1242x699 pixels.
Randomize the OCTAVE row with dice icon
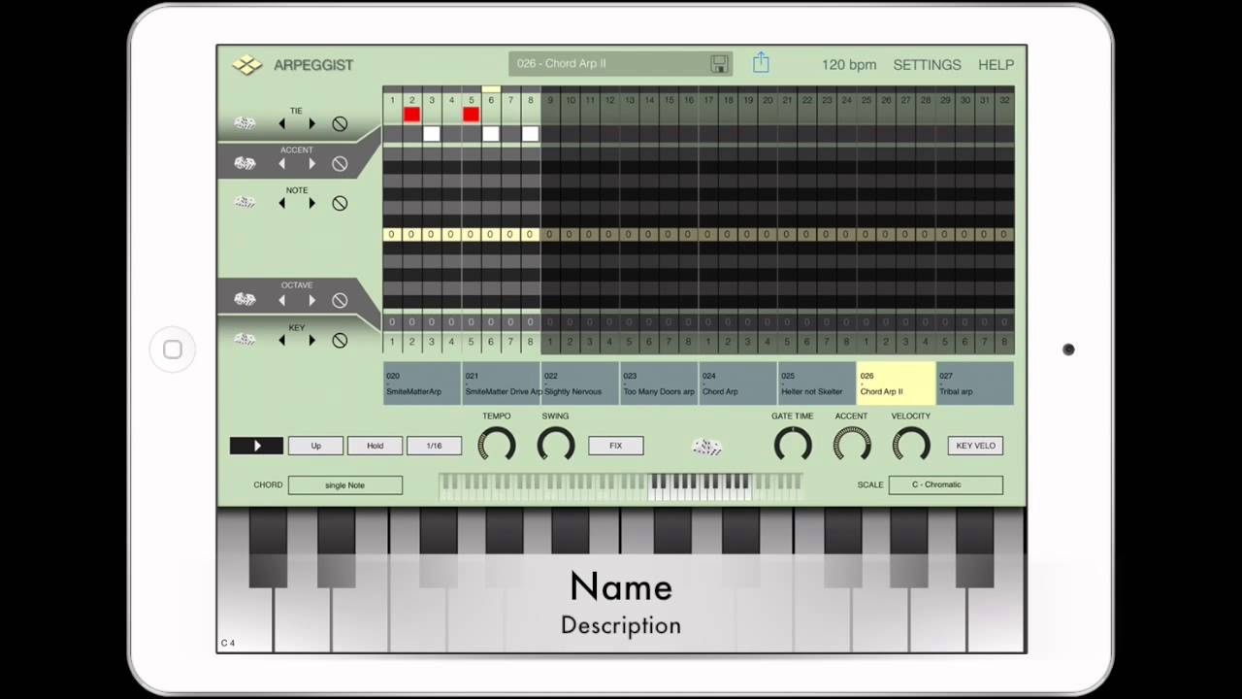click(245, 300)
